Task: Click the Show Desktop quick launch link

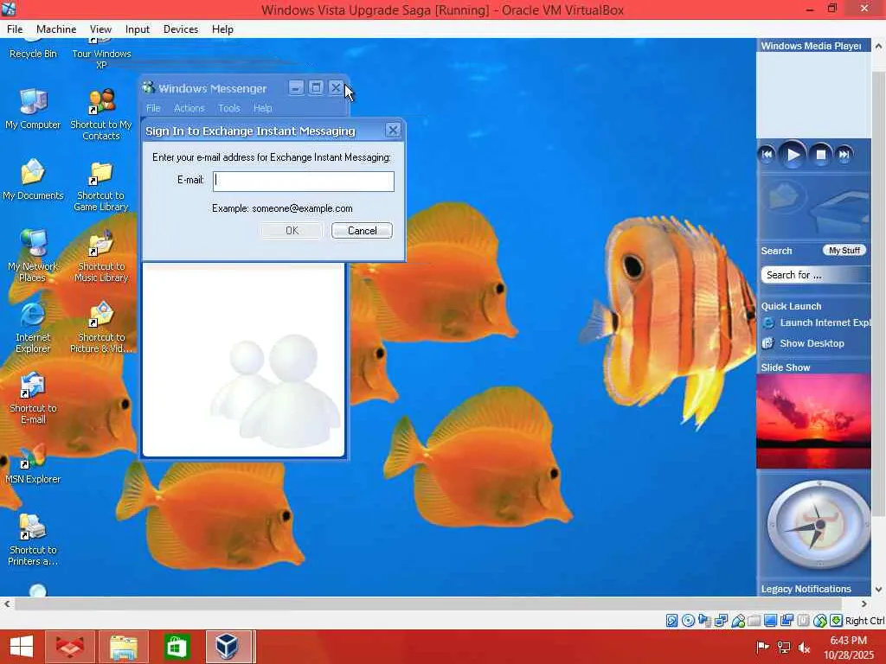Action: pos(804,343)
